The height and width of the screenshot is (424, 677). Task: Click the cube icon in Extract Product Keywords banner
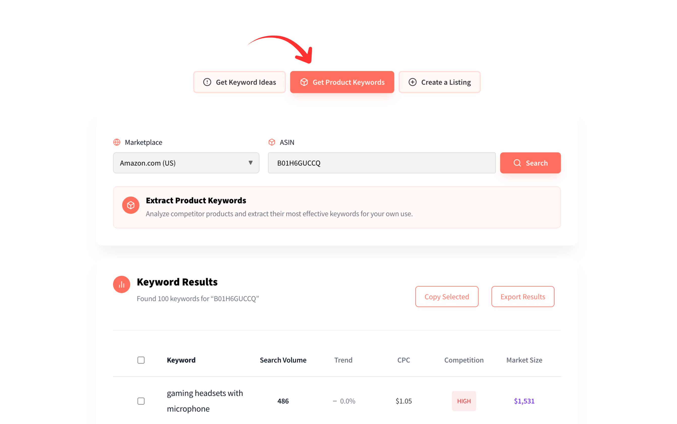131,205
